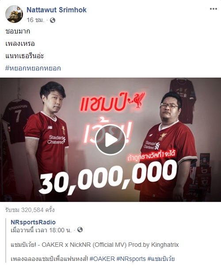This screenshot has height=268, width=221.
Task: Click the Liverpool liver bird logo in video
Action: pos(138,100)
